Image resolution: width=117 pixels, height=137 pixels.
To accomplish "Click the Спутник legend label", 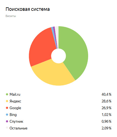I will pyautogui.click(x=16, y=122).
